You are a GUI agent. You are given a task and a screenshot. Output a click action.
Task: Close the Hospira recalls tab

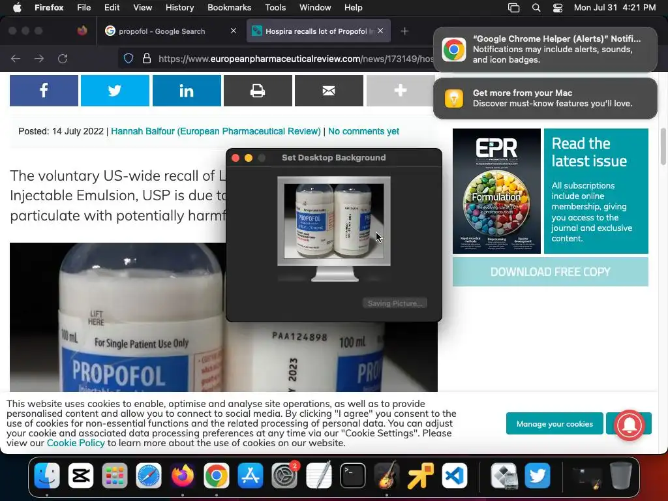pos(380,31)
